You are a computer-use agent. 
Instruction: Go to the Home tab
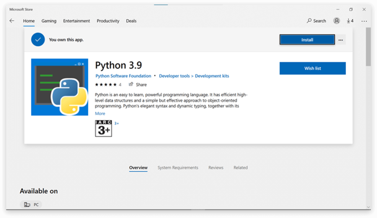coord(29,21)
